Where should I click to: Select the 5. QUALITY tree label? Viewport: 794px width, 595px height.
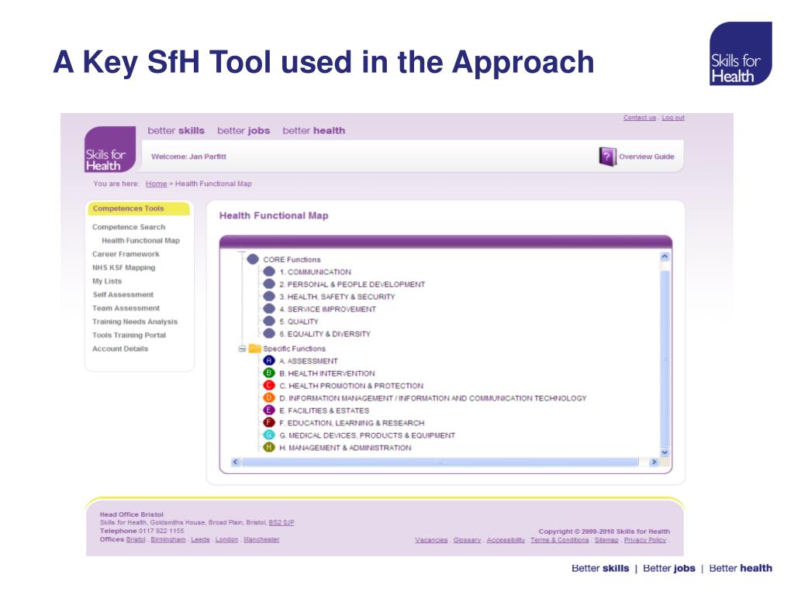299,322
